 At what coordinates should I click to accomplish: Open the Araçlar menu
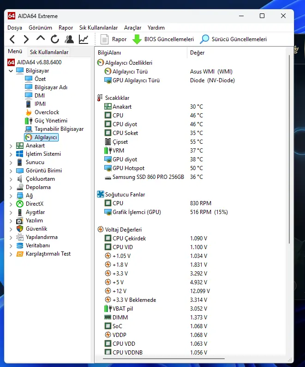(x=132, y=28)
